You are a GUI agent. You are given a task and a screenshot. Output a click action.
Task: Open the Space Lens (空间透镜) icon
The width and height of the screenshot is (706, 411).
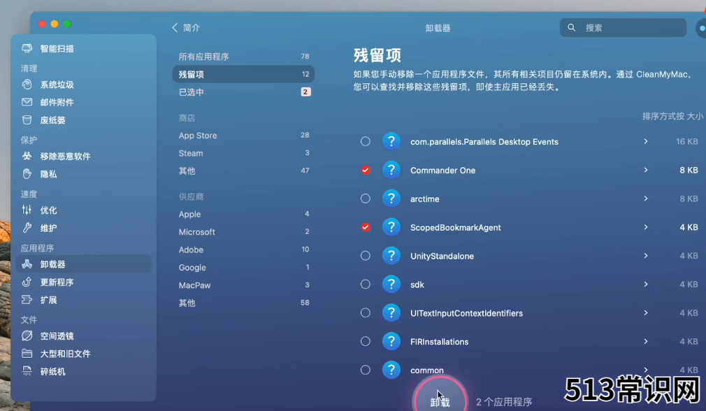tap(27, 336)
